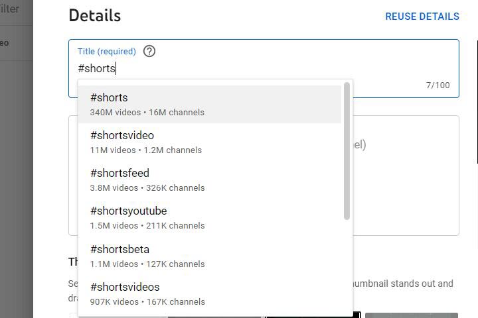Click the suggestion list scrollbar thumb
Image resolution: width=478 pixels, height=318 pixels.
click(347, 151)
